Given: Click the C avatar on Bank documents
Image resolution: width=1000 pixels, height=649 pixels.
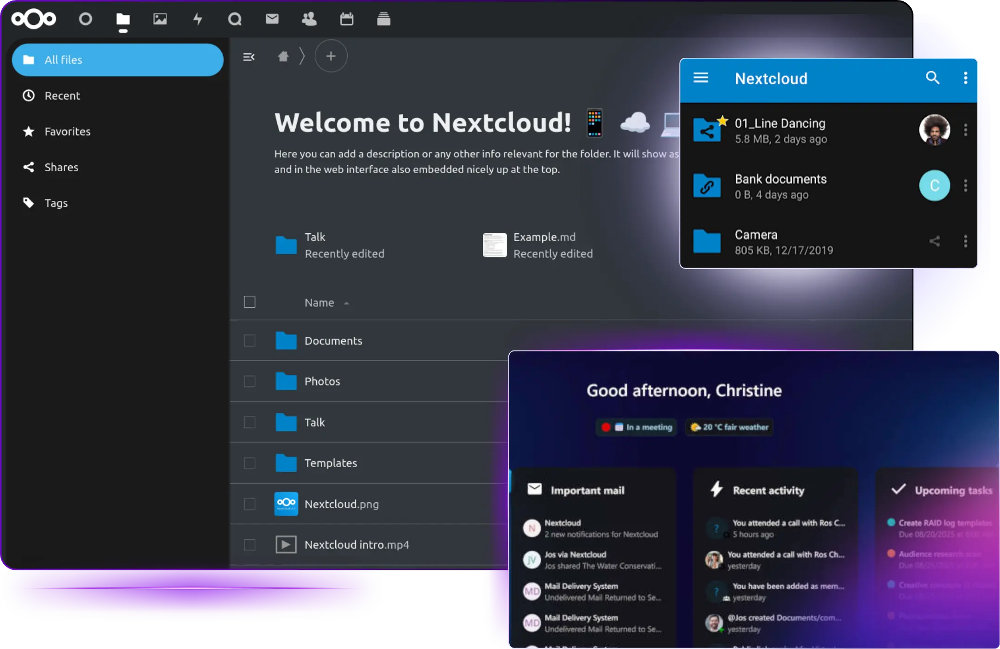Looking at the screenshot, I should click(x=935, y=186).
